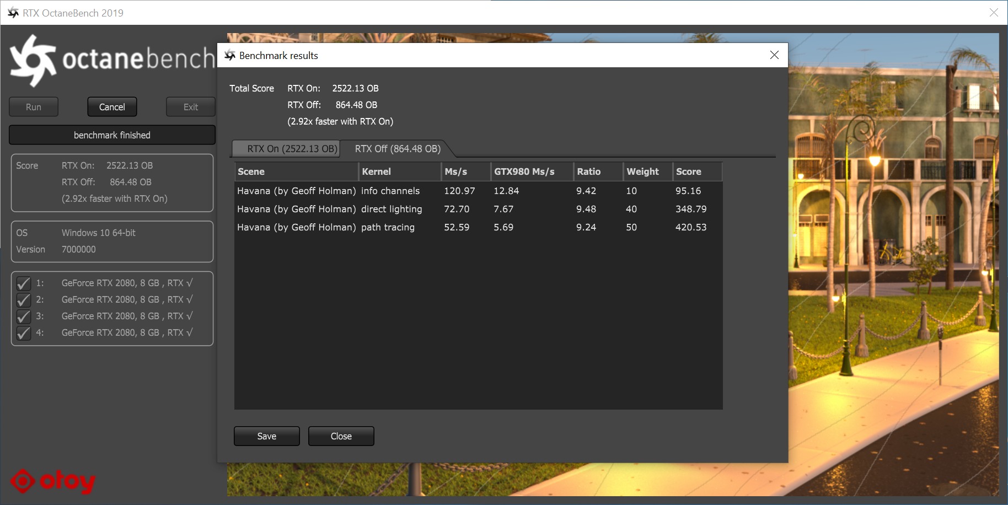Viewport: 1008px width, 505px height.
Task: Toggle the GPU 2 GeForce RTX 2080 checkbox
Action: (x=24, y=300)
